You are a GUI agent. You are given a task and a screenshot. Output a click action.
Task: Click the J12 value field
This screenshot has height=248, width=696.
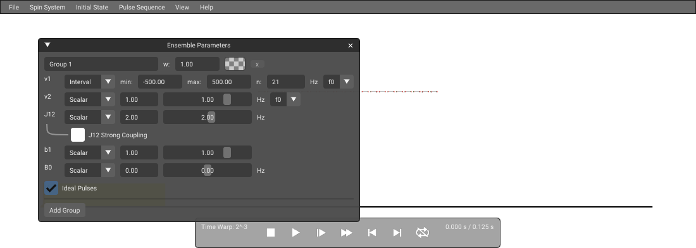[139, 117]
